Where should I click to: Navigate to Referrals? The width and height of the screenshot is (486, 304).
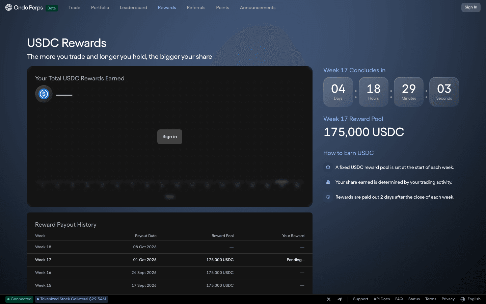196,7
